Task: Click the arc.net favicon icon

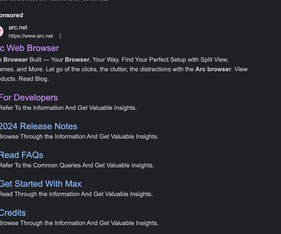Action: click(1, 31)
